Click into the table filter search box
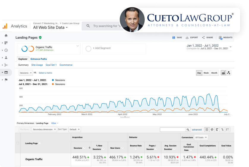This screenshot has width=249, height=167. [x=173, y=130]
